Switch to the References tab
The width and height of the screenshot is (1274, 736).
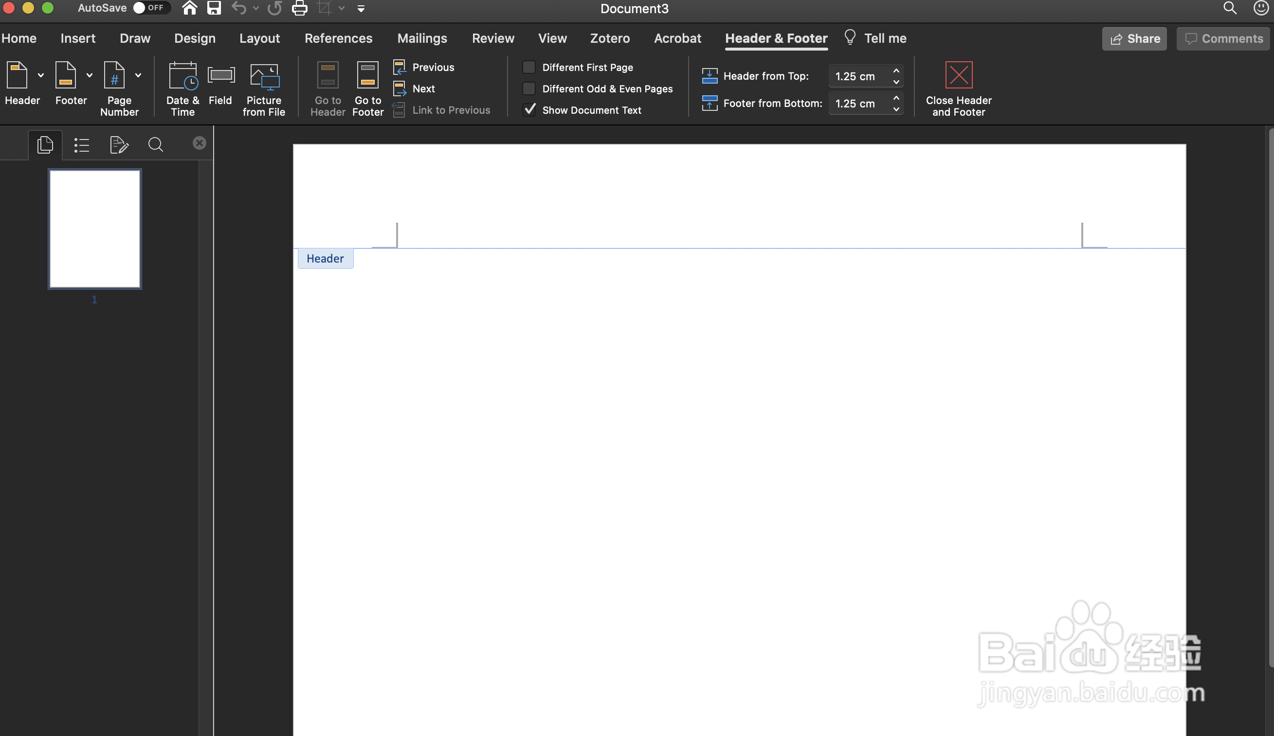coord(338,38)
